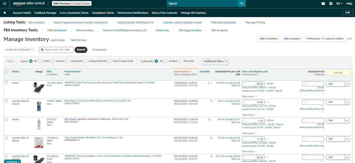Click the sort arrow on Date Created
Image resolution: width=355 pixels, height=163 pixels.
[x=190, y=72]
